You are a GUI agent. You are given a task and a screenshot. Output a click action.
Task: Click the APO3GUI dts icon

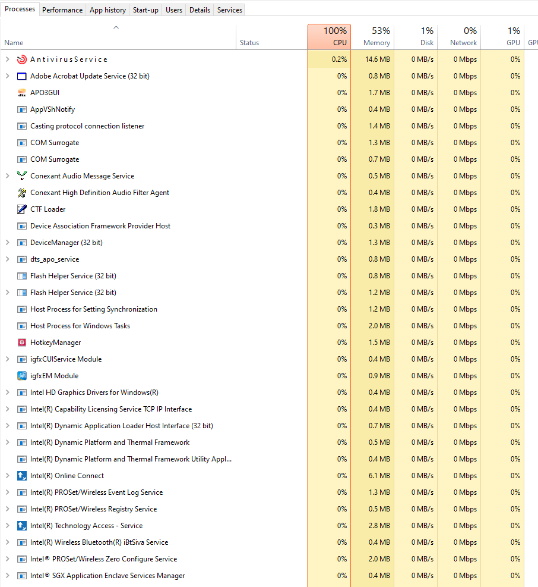22,93
